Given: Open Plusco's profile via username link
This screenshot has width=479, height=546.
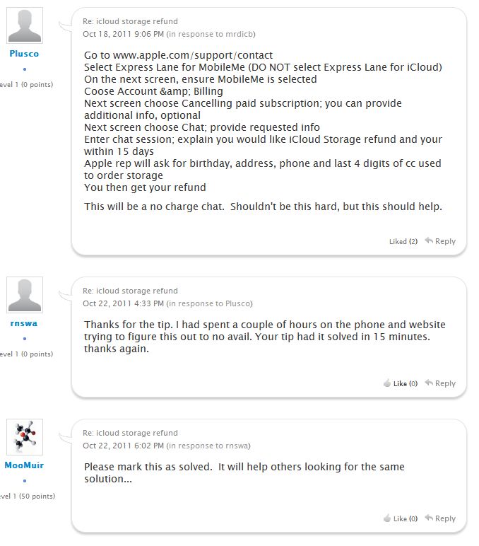Looking at the screenshot, I should pos(24,54).
